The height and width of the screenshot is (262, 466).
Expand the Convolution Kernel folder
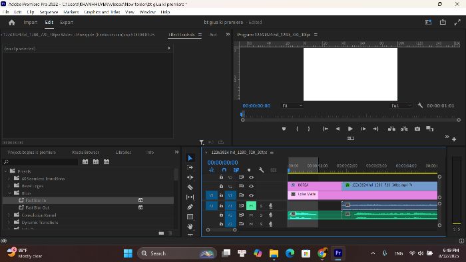pos(9,215)
